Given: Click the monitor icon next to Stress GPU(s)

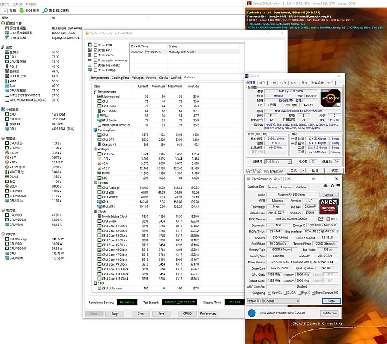Looking at the screenshot, I should click(x=90, y=70).
